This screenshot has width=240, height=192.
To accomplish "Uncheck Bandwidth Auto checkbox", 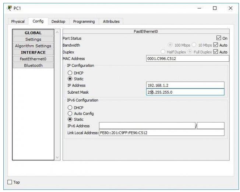I will (215, 45).
